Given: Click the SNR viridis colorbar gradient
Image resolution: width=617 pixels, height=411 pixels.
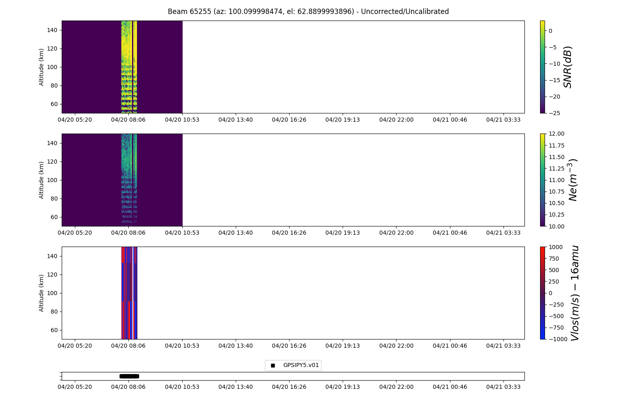Looking at the screenshot, I should [x=542, y=67].
